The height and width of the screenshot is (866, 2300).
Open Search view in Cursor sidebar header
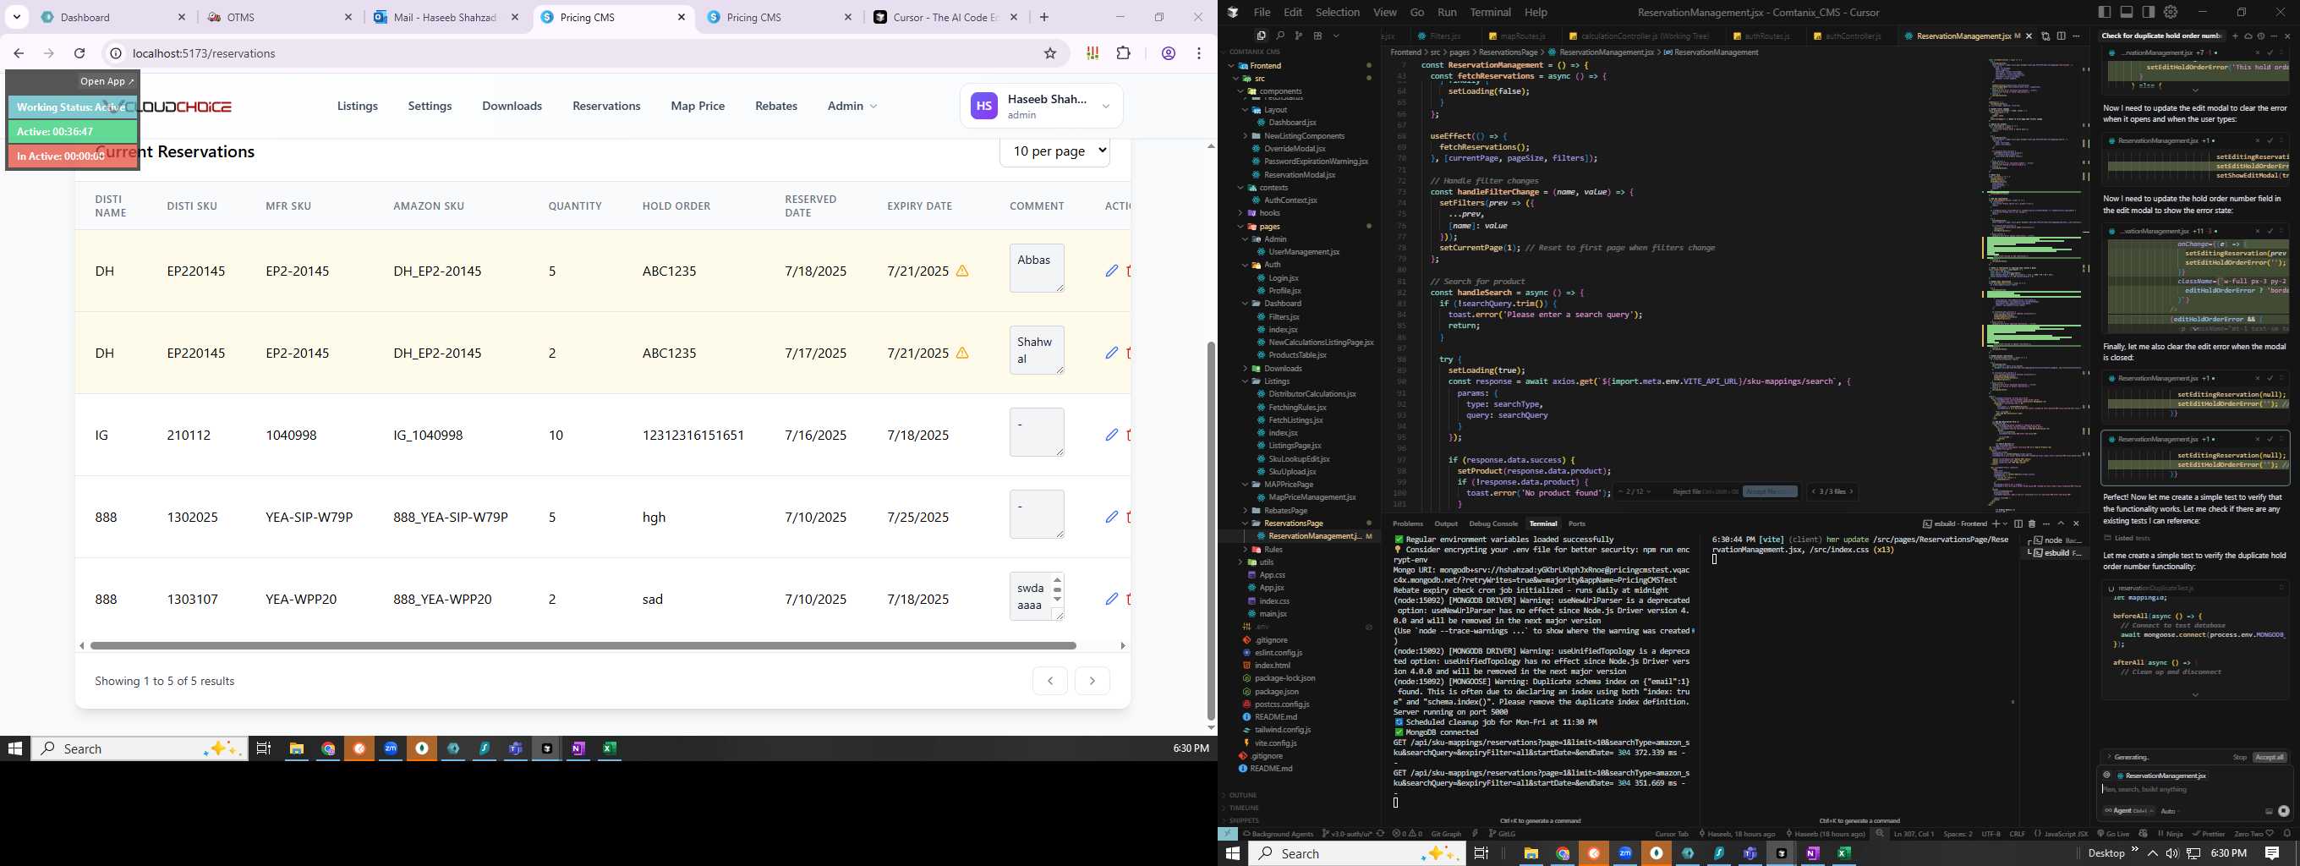click(1279, 36)
